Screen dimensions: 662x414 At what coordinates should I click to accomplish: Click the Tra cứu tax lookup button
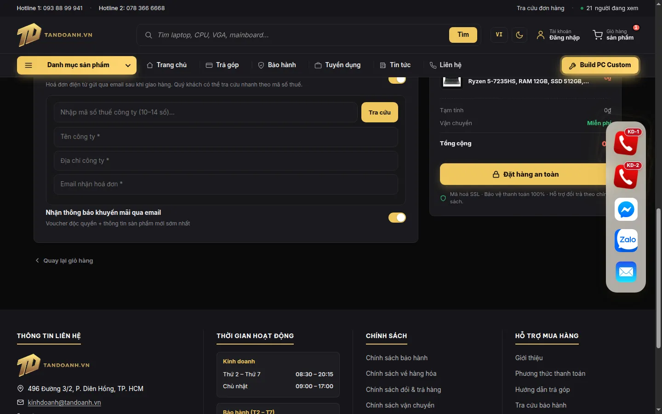[380, 112]
